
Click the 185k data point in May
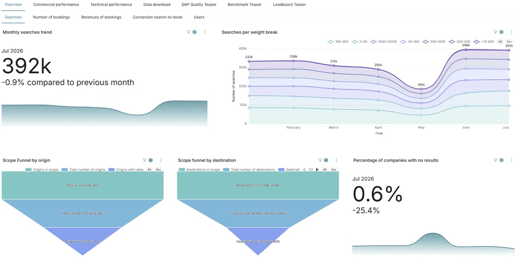coord(421,89)
